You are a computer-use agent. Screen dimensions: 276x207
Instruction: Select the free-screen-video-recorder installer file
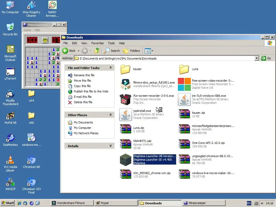[x=206, y=84]
